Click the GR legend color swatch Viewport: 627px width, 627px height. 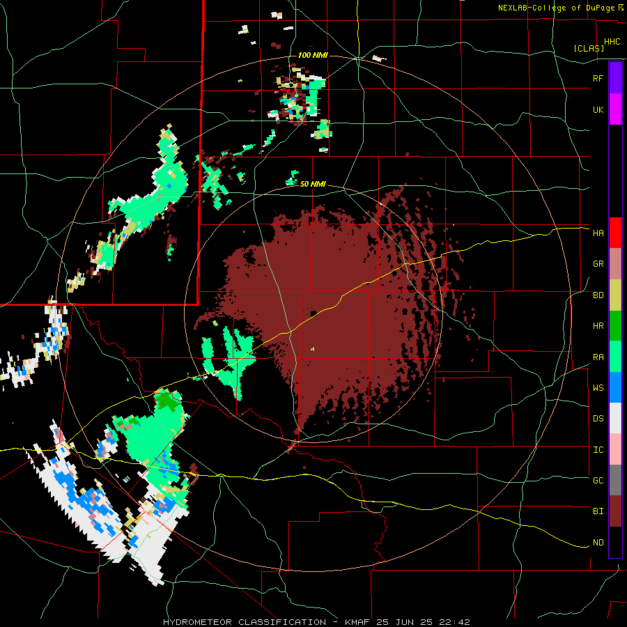click(x=615, y=264)
